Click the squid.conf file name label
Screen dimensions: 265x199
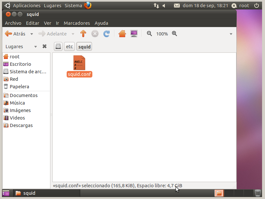click(79, 74)
